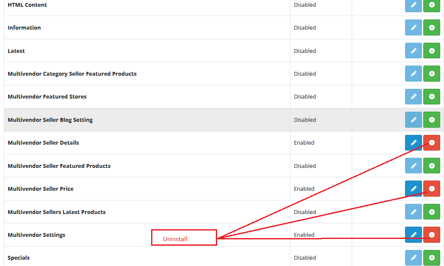Uninstall the Multivendor Seller Price module
This screenshot has height=266, width=444.
(431, 189)
